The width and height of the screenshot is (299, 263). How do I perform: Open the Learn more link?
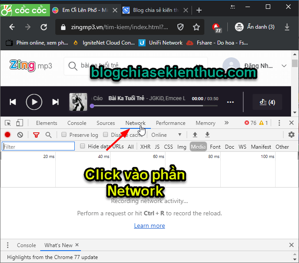coord(149,225)
